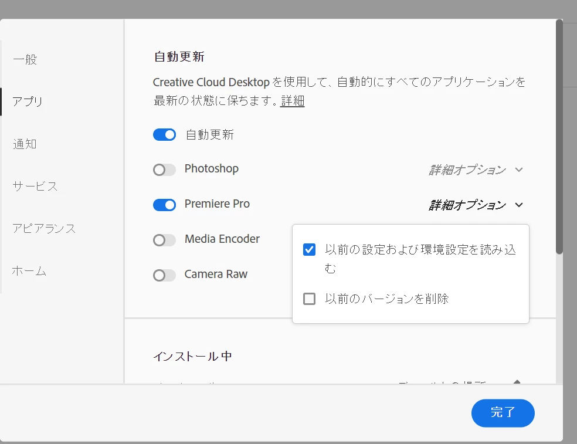Click the chevron next to Photoshop 詳細オプション

click(519, 170)
